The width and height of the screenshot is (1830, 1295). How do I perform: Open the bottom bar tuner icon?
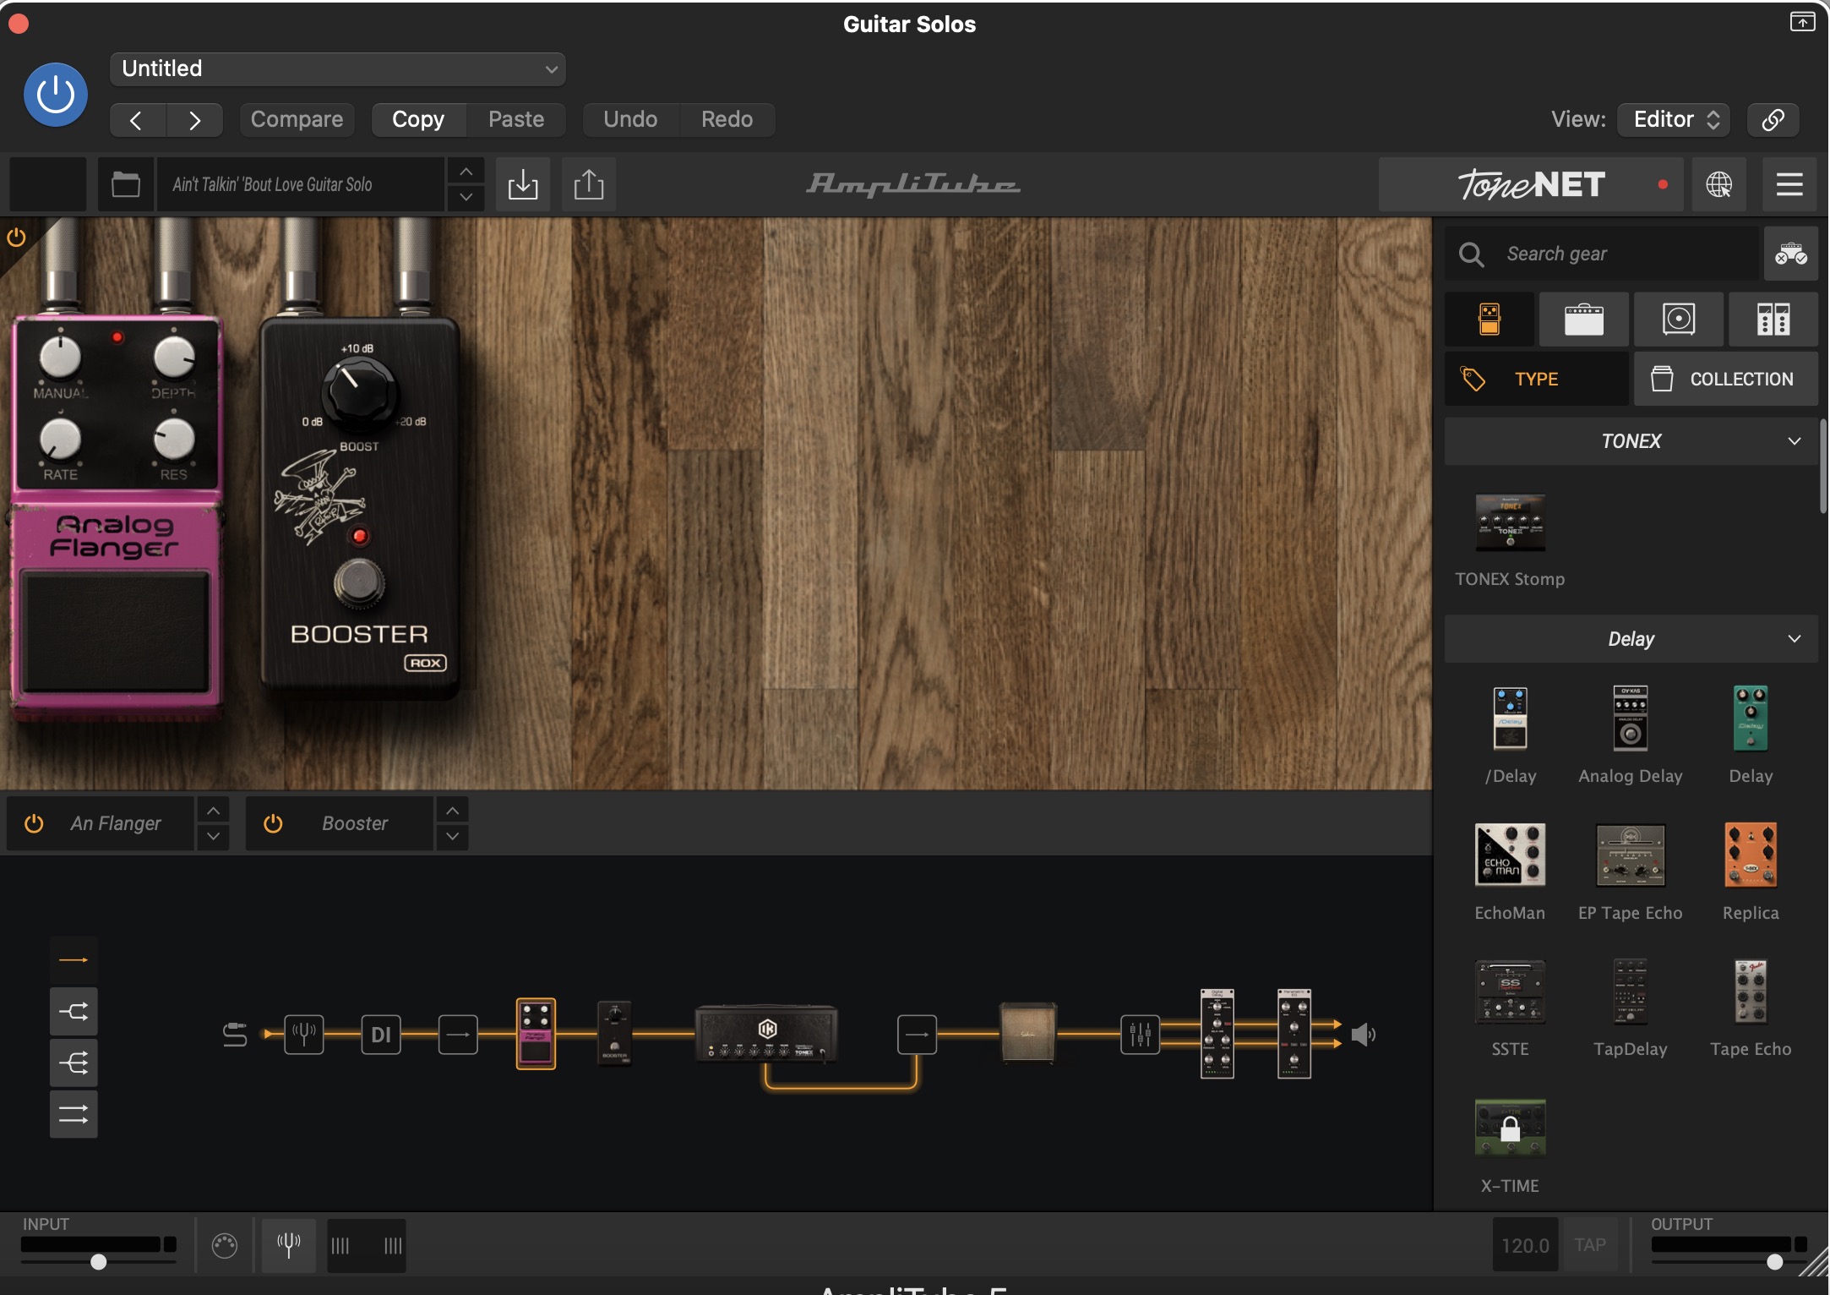click(289, 1245)
